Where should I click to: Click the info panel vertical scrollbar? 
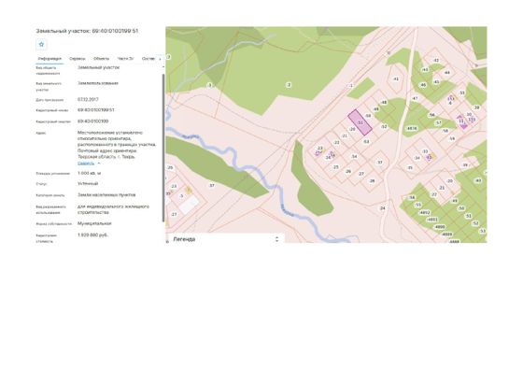tap(163, 147)
